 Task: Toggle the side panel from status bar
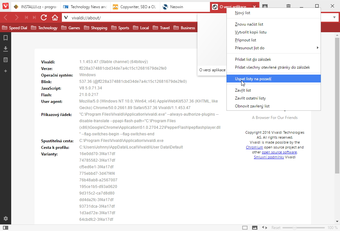(x=6, y=227)
